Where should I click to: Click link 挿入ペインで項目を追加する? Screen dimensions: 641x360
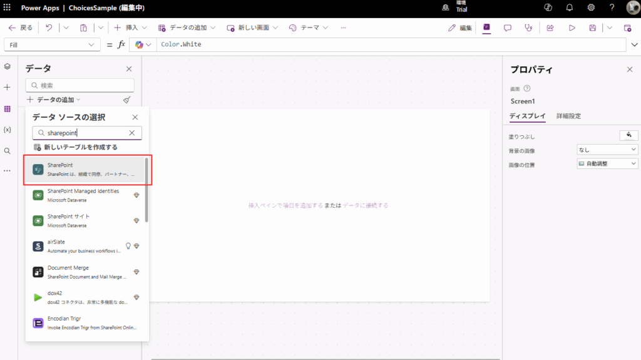pyautogui.click(x=285, y=205)
